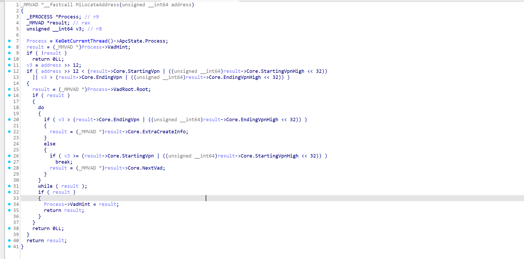
Task: Click Core.EndingVpnHigh on line 13
Action: [x=235, y=77]
